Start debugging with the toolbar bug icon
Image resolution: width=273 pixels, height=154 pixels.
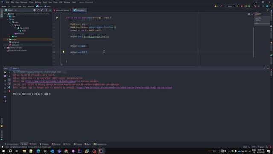[242, 6]
